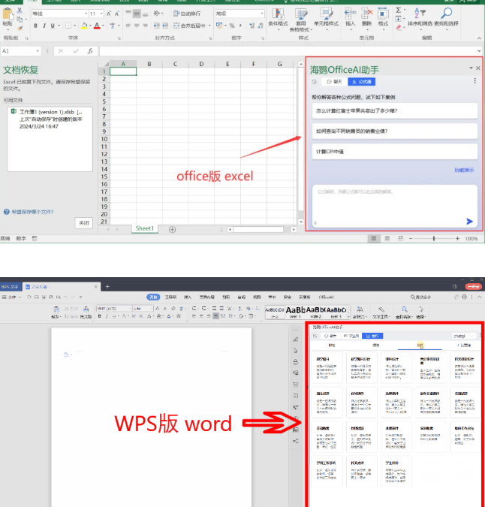Toggle Italic in Excel font group

click(x=44, y=26)
